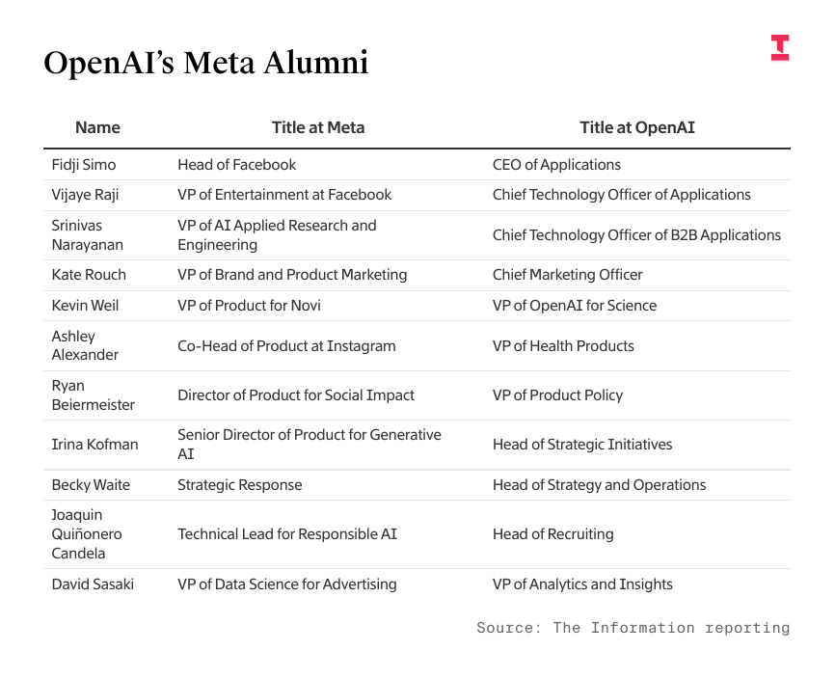Select the "Title at OpenAI" column header
835x679 pixels.
[x=636, y=127]
